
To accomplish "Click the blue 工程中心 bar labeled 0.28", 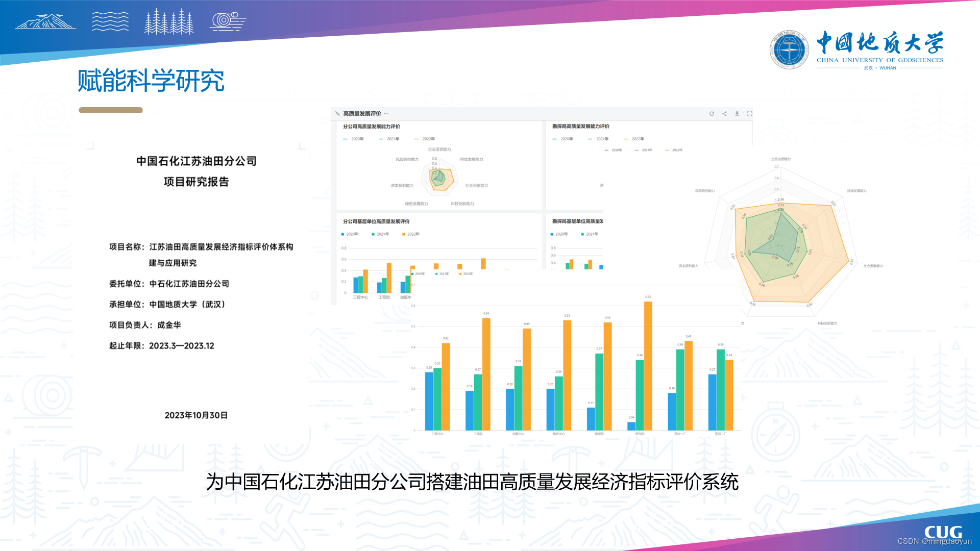I will (x=429, y=401).
